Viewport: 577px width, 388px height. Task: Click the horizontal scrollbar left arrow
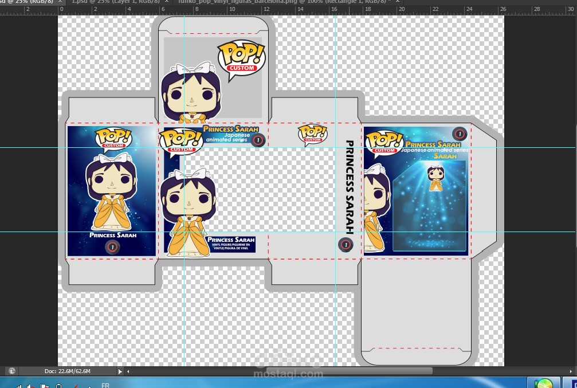(128, 371)
